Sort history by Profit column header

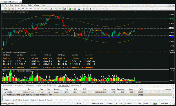(141, 89)
